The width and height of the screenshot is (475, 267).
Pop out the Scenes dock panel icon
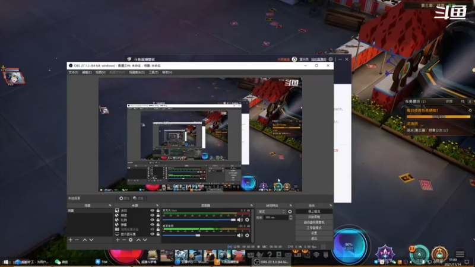110,205
